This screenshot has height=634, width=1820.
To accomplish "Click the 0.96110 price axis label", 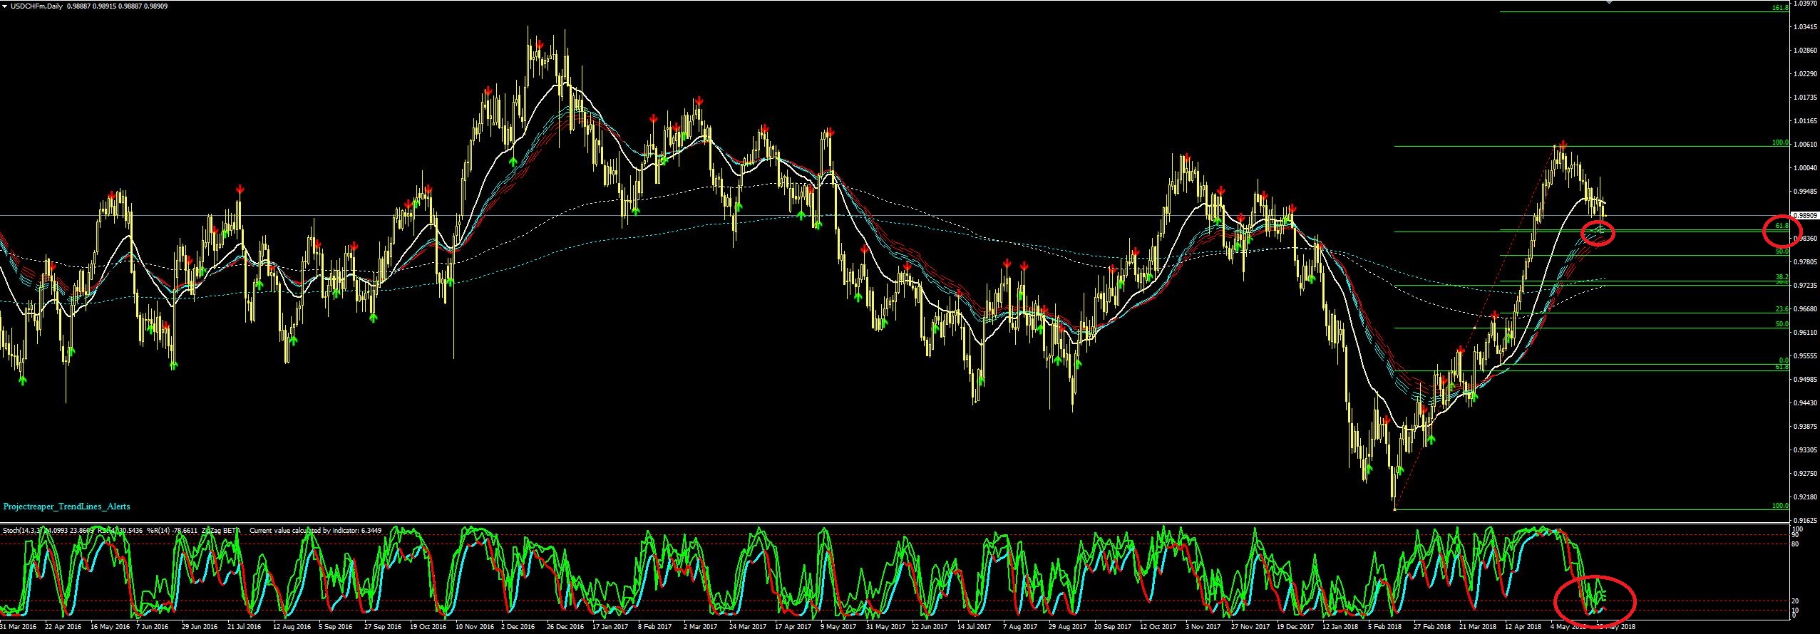I will [1804, 333].
